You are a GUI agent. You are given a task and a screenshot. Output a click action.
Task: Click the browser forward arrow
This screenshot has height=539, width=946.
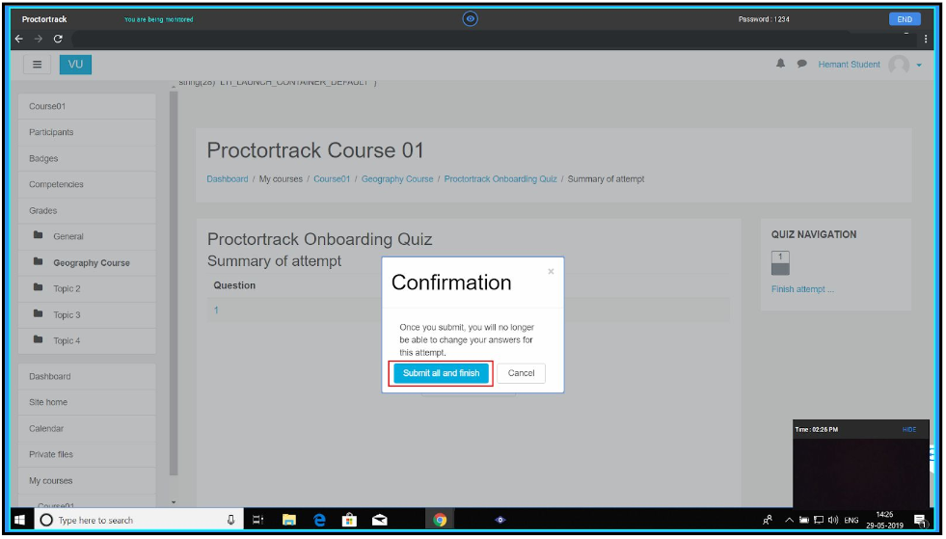point(38,39)
